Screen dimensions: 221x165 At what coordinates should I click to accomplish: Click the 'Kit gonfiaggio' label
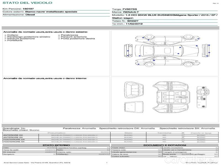(x=198, y=154)
